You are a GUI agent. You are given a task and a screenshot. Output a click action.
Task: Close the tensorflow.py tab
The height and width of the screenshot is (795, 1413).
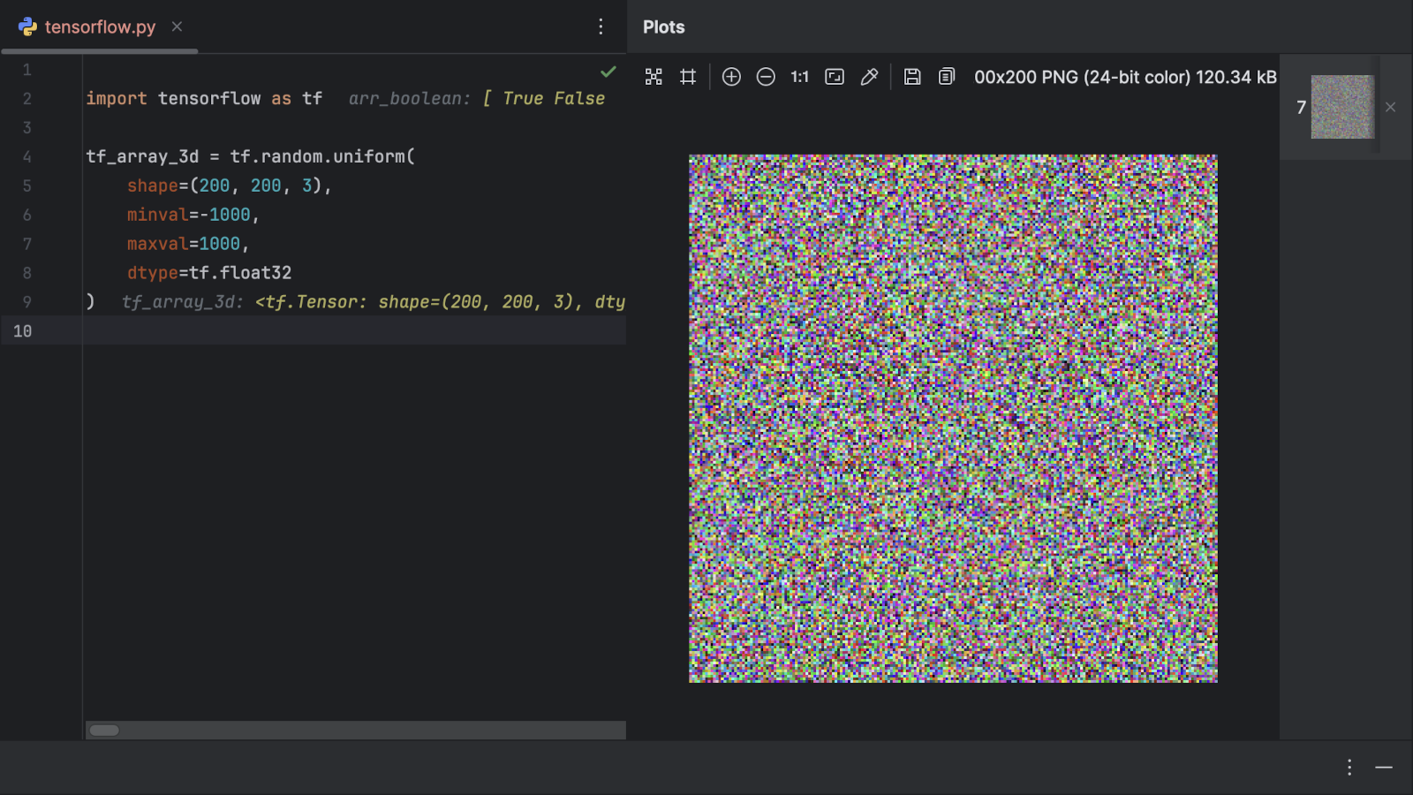(177, 26)
